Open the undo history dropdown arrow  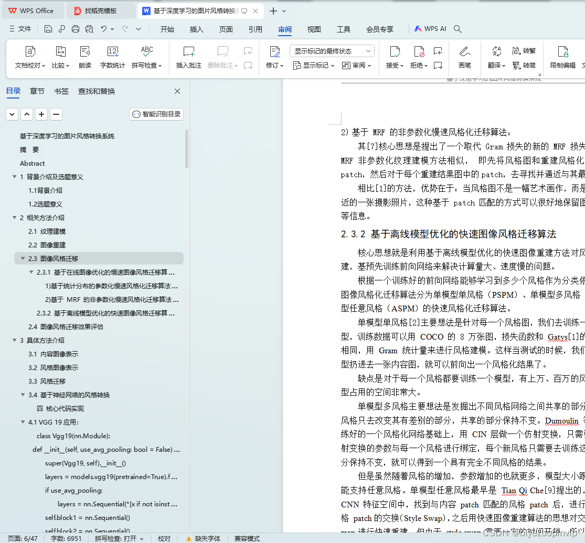[x=112, y=29]
